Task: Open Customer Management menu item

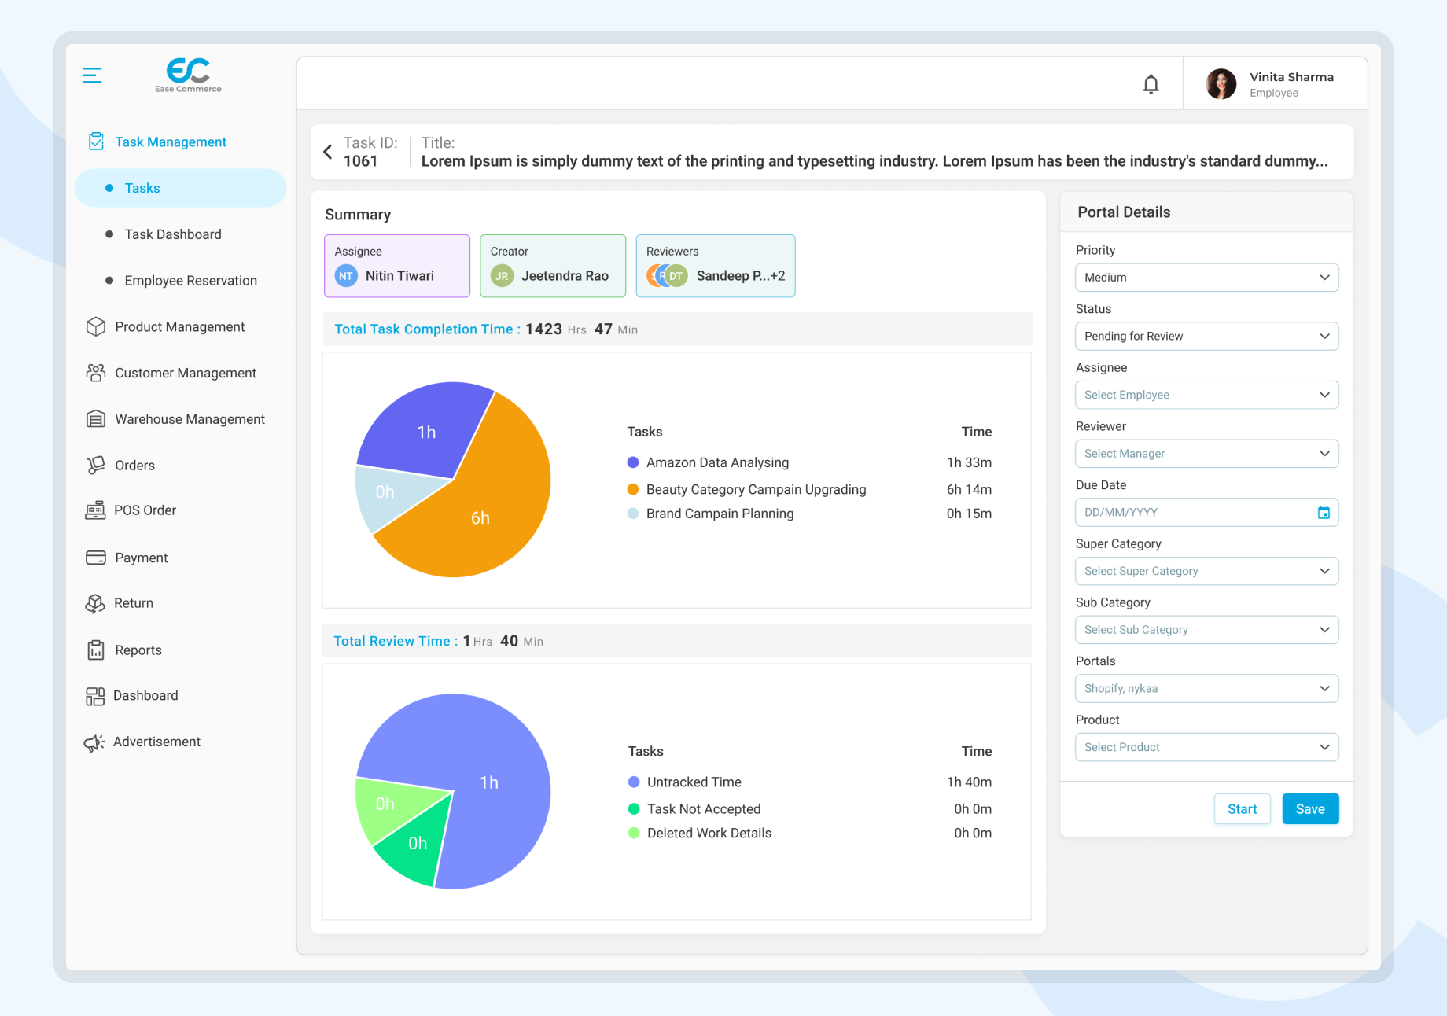Action: pos(186,373)
